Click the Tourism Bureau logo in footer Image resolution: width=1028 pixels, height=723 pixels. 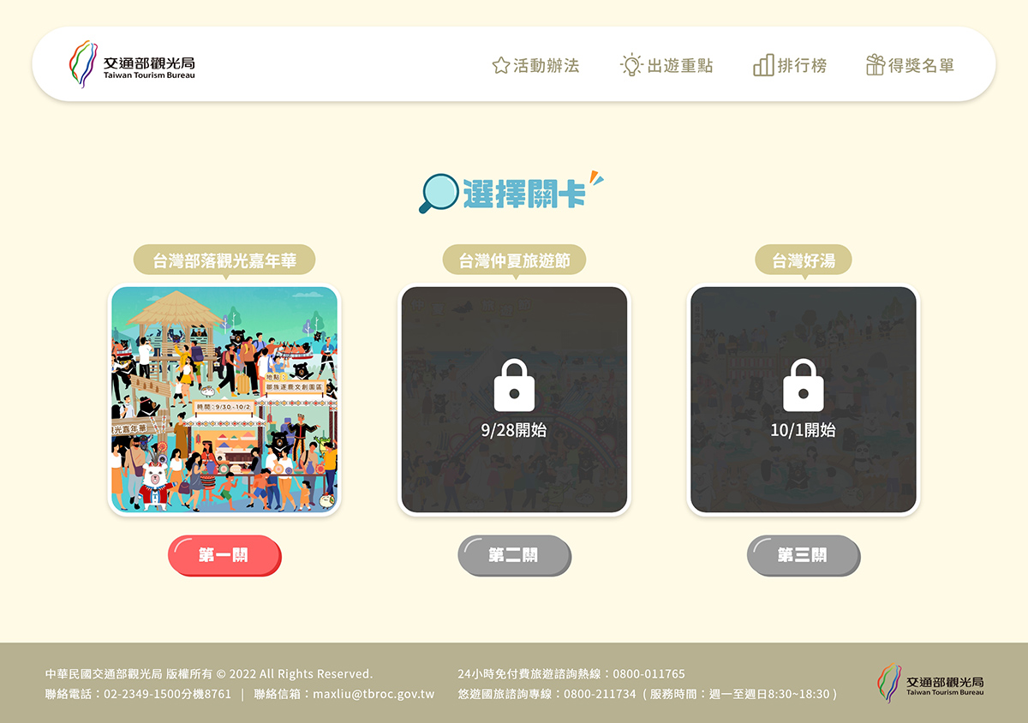tap(930, 683)
